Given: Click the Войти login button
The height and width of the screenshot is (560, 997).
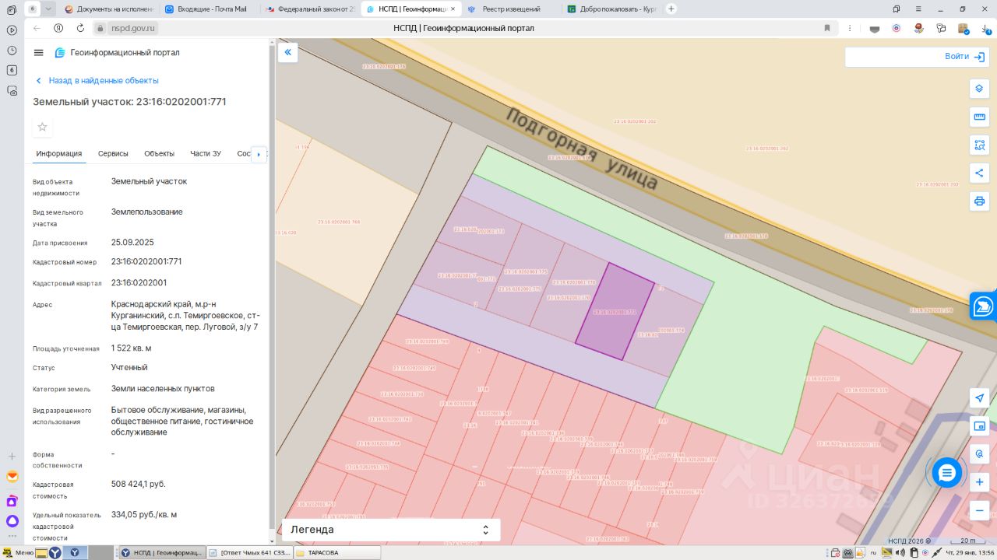Looking at the screenshot, I should pos(966,57).
